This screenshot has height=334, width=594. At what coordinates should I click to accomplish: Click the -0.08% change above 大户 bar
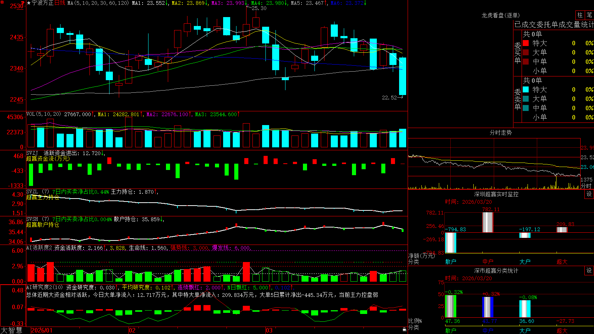click(x=528, y=297)
